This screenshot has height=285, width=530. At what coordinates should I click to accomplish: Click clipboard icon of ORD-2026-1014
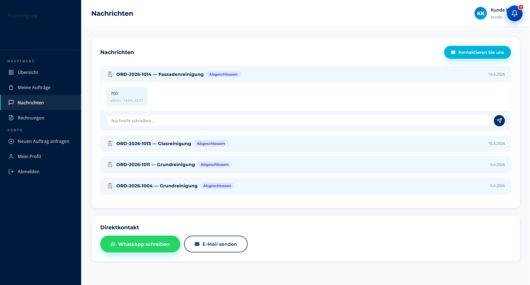point(110,74)
